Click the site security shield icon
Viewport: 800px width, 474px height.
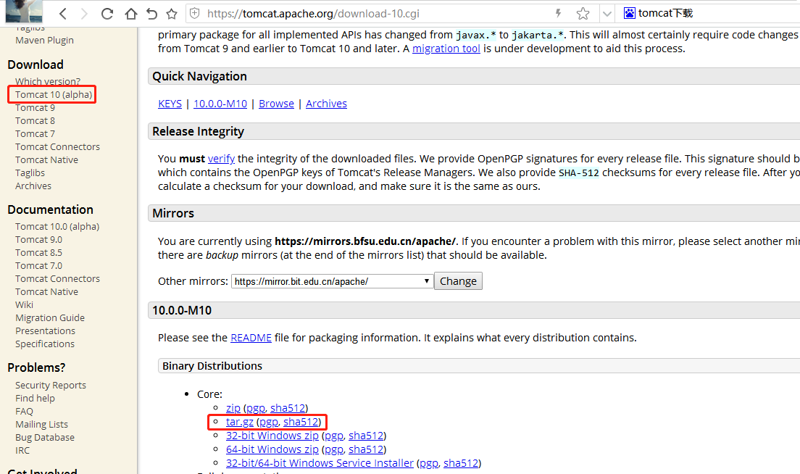tap(195, 14)
